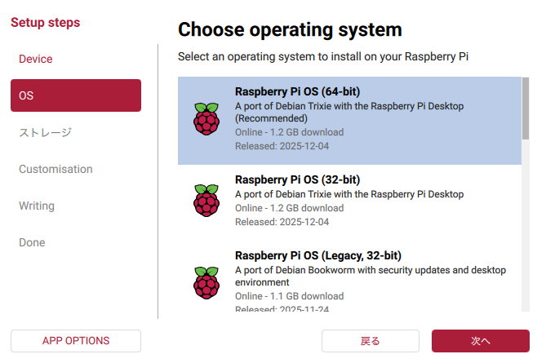Click the Legacy 32-bit OS raspberry logo
The image size is (546, 363).
click(206, 282)
